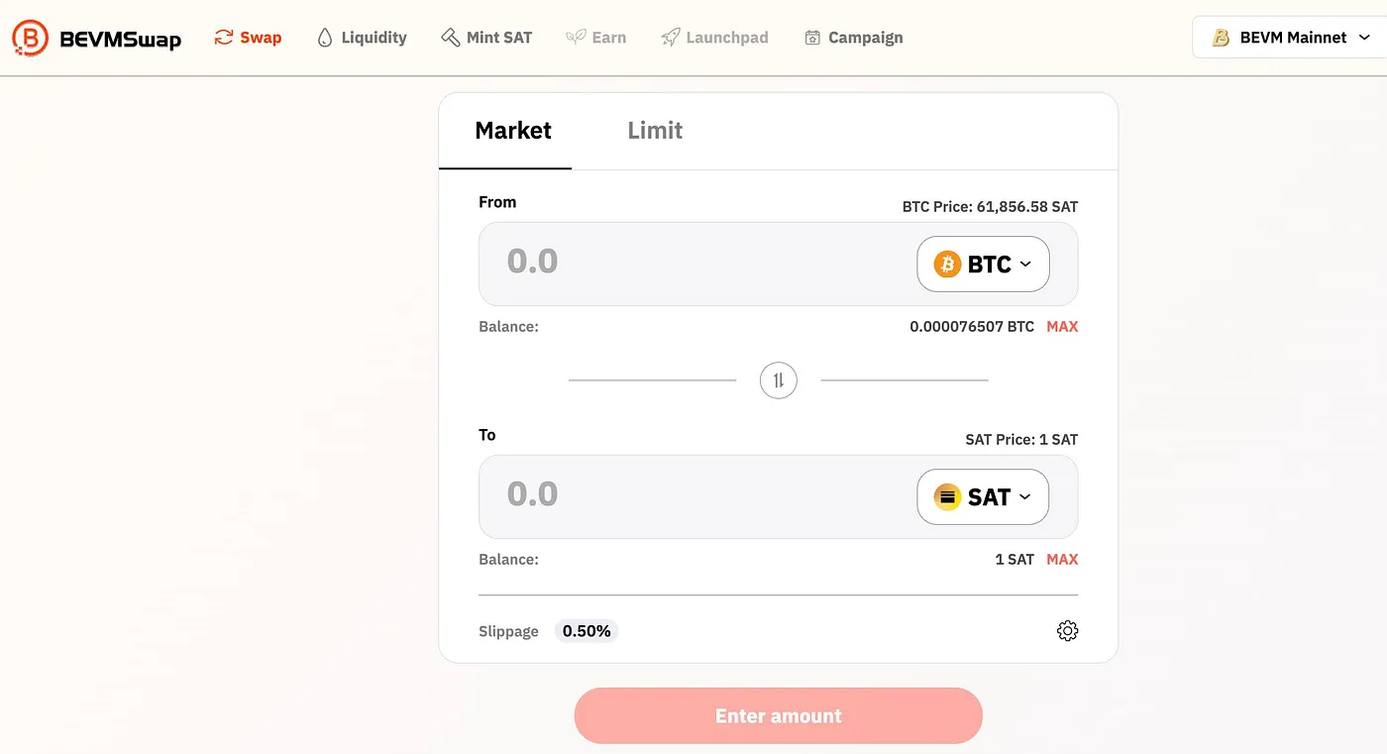This screenshot has height=754, width=1387.
Task: Click the Mint SAT hammer icon
Action: 450,38
